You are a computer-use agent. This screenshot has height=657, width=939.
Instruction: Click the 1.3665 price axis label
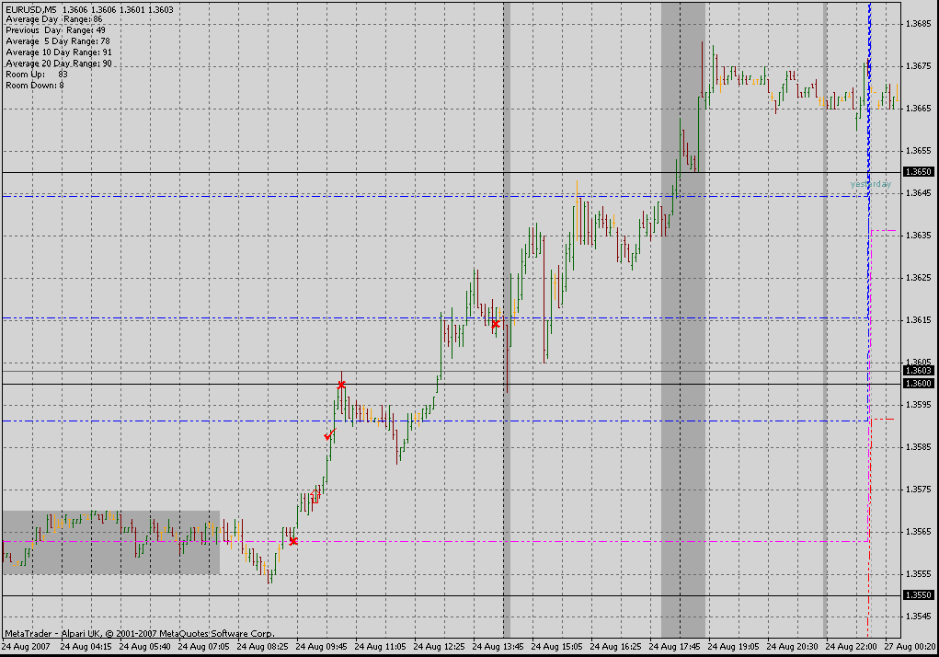pos(918,109)
